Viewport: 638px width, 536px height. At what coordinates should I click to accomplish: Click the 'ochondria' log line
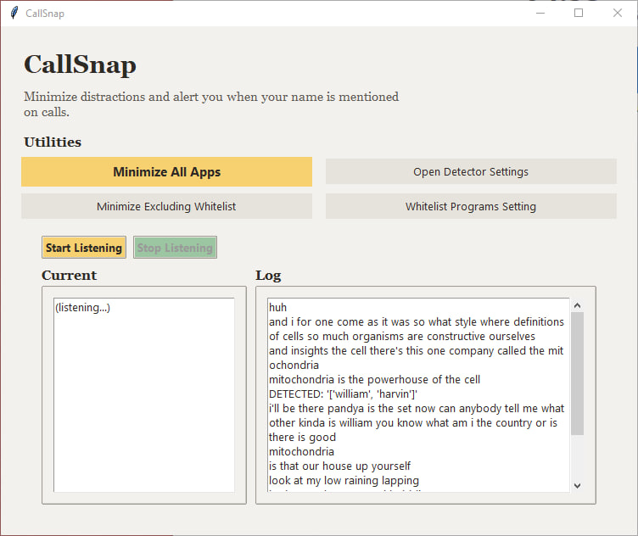294,366
